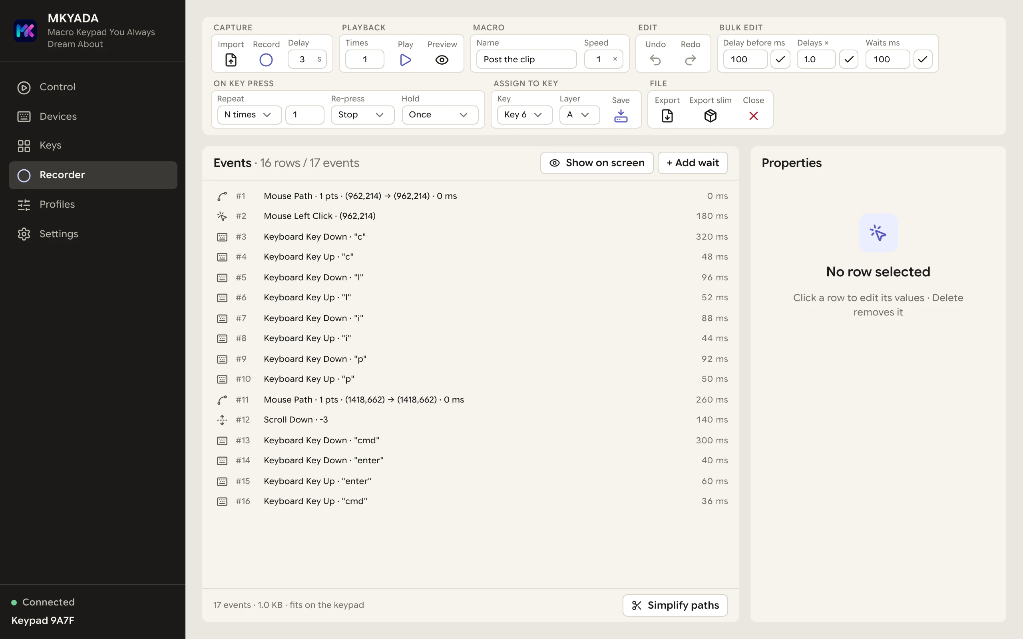Click the Delay before ms field
1023x639 pixels.
coord(745,59)
